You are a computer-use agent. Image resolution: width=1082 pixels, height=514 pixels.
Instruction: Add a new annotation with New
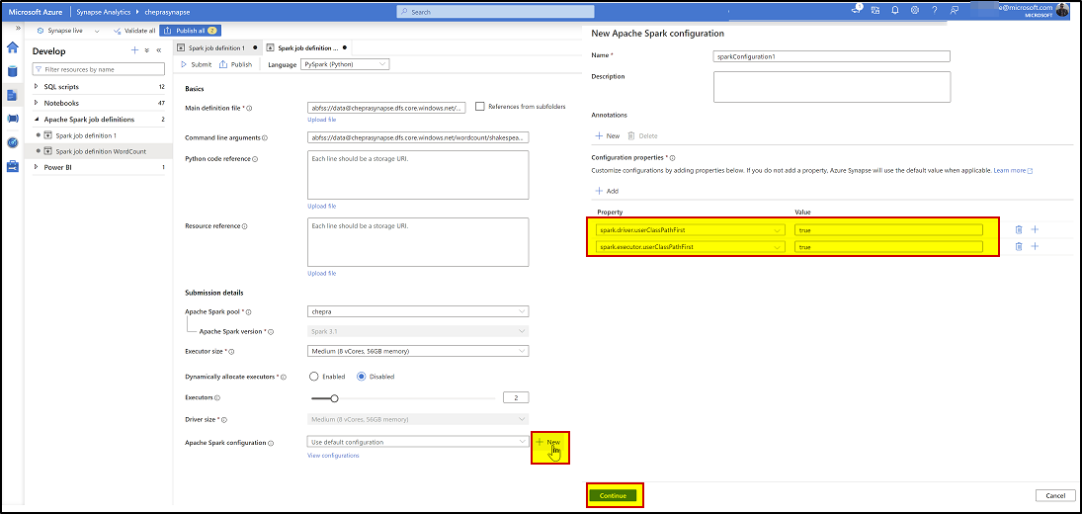(608, 136)
